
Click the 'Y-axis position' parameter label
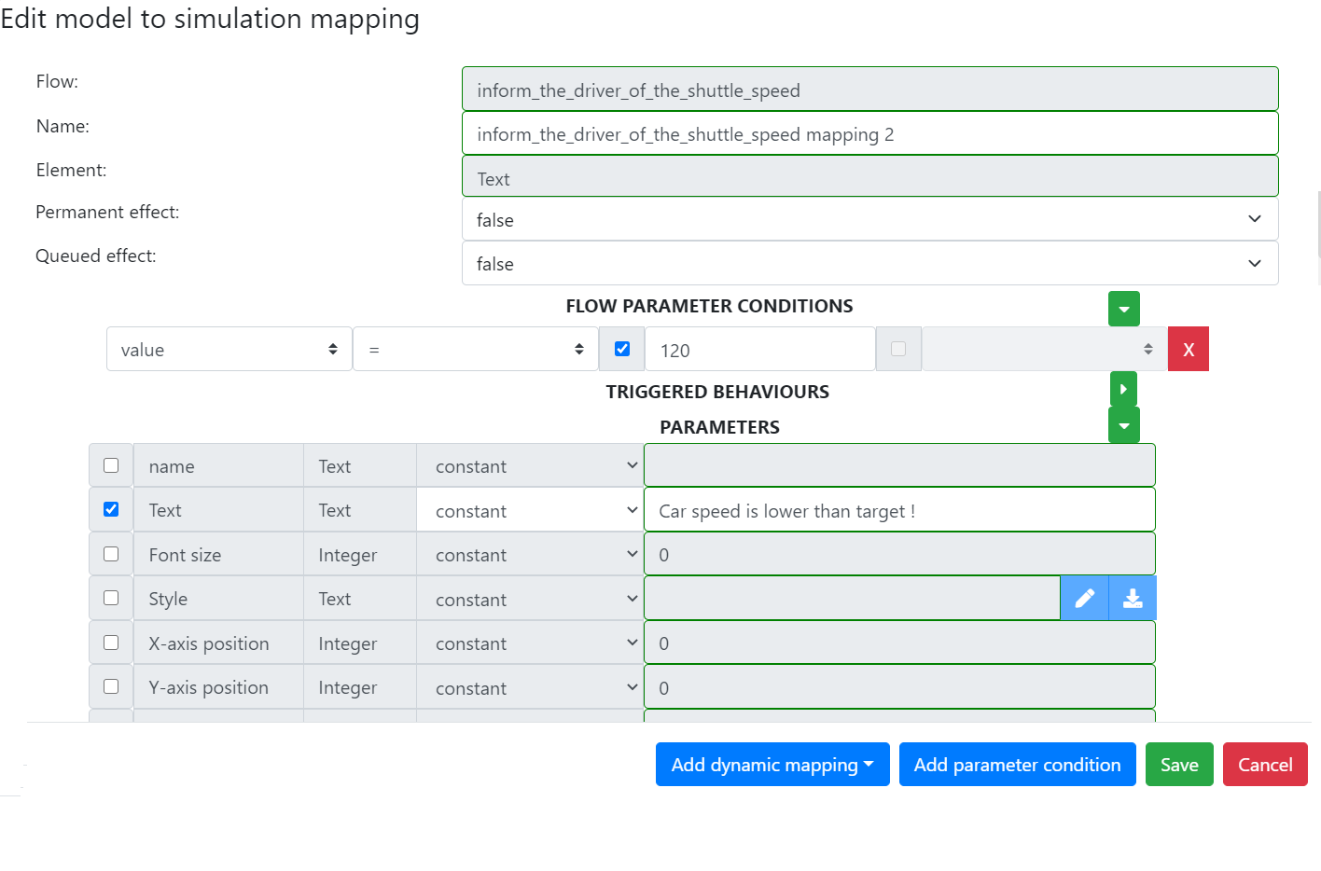pos(209,687)
